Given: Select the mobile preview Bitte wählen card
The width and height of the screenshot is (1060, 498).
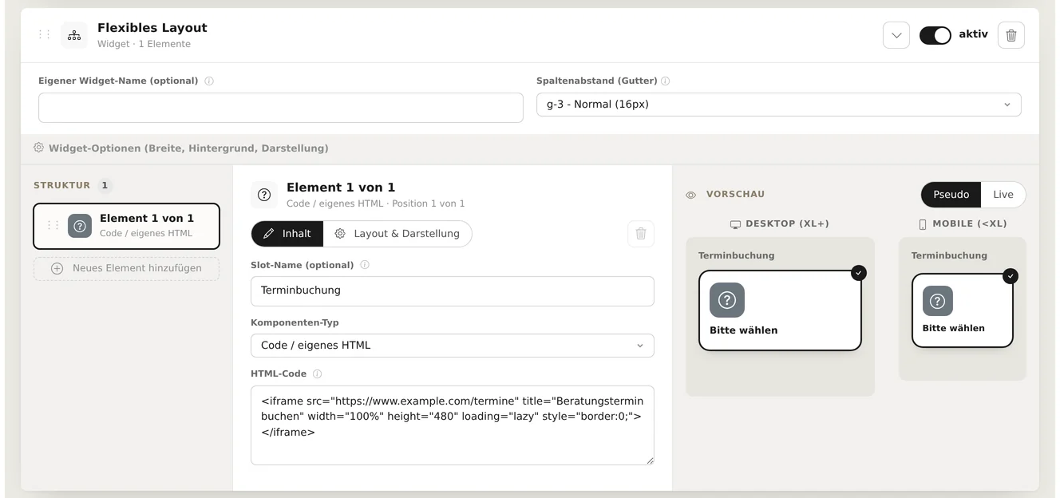Looking at the screenshot, I should pyautogui.click(x=963, y=310).
